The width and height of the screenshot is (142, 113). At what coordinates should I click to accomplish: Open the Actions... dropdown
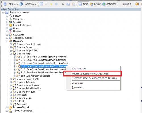coord(31,4)
